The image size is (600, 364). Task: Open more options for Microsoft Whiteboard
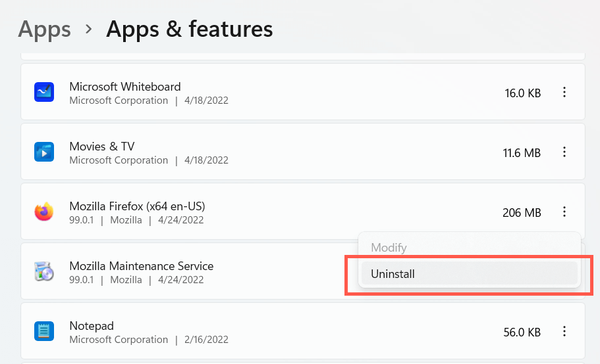tap(564, 93)
